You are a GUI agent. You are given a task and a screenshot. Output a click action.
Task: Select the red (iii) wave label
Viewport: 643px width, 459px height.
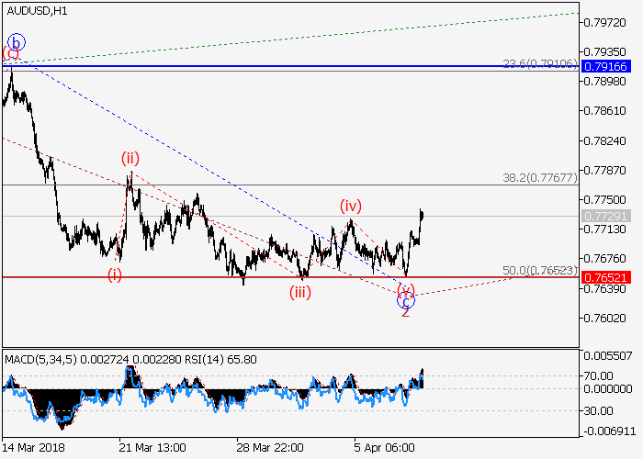click(x=300, y=292)
